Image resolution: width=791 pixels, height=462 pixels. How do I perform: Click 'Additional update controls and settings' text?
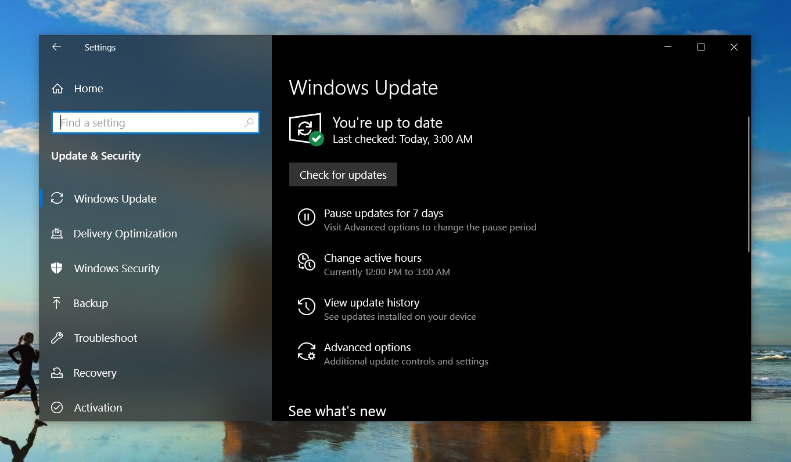[406, 362]
